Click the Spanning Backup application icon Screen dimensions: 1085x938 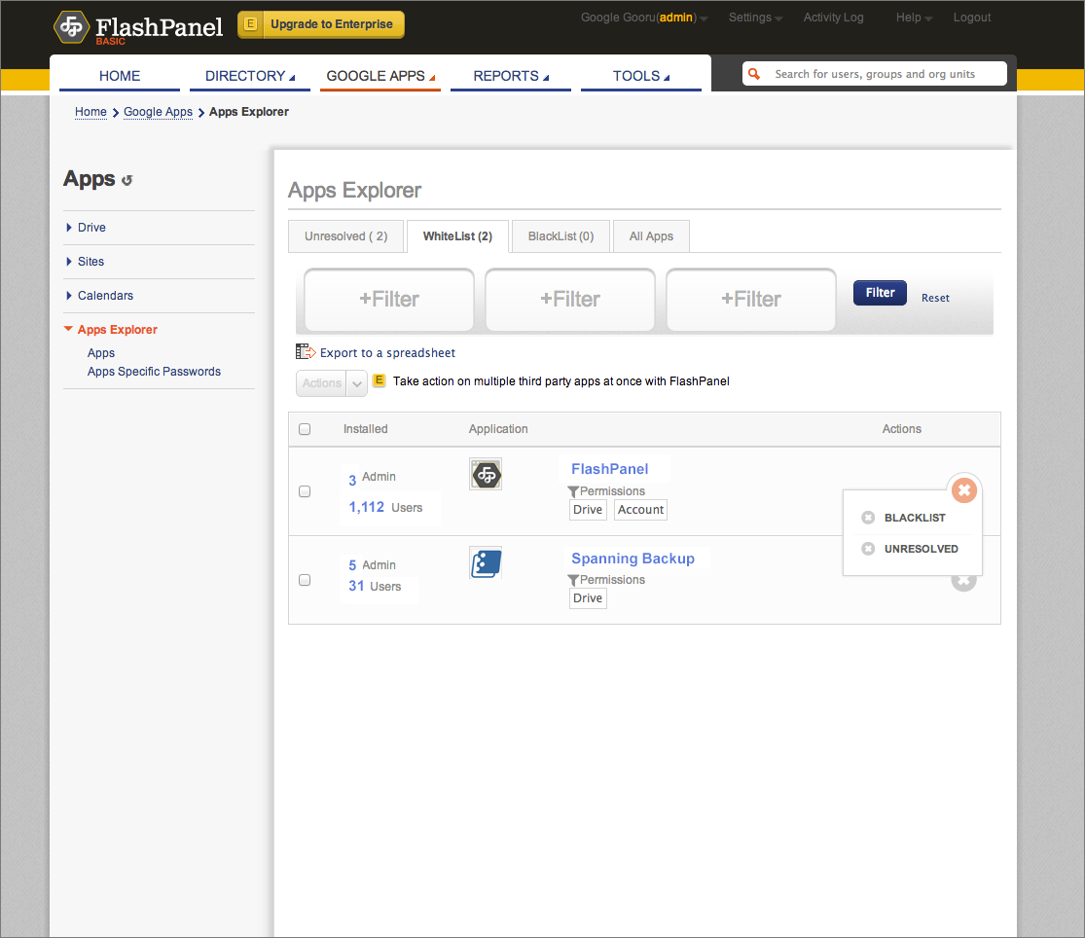(485, 562)
